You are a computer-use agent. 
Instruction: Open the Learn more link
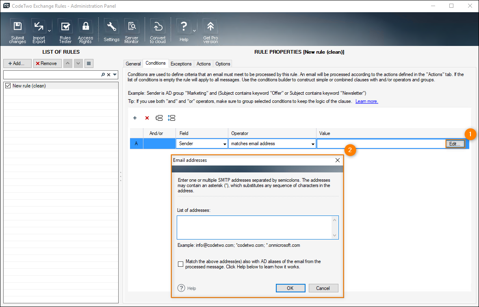click(x=366, y=101)
